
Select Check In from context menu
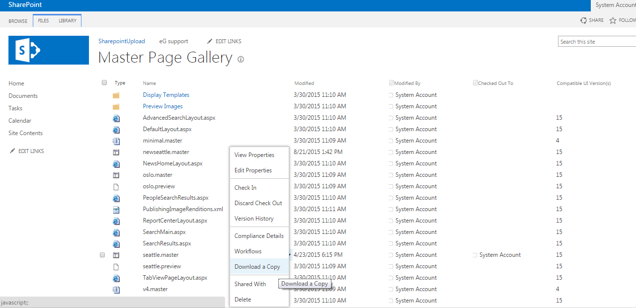tap(259, 188)
